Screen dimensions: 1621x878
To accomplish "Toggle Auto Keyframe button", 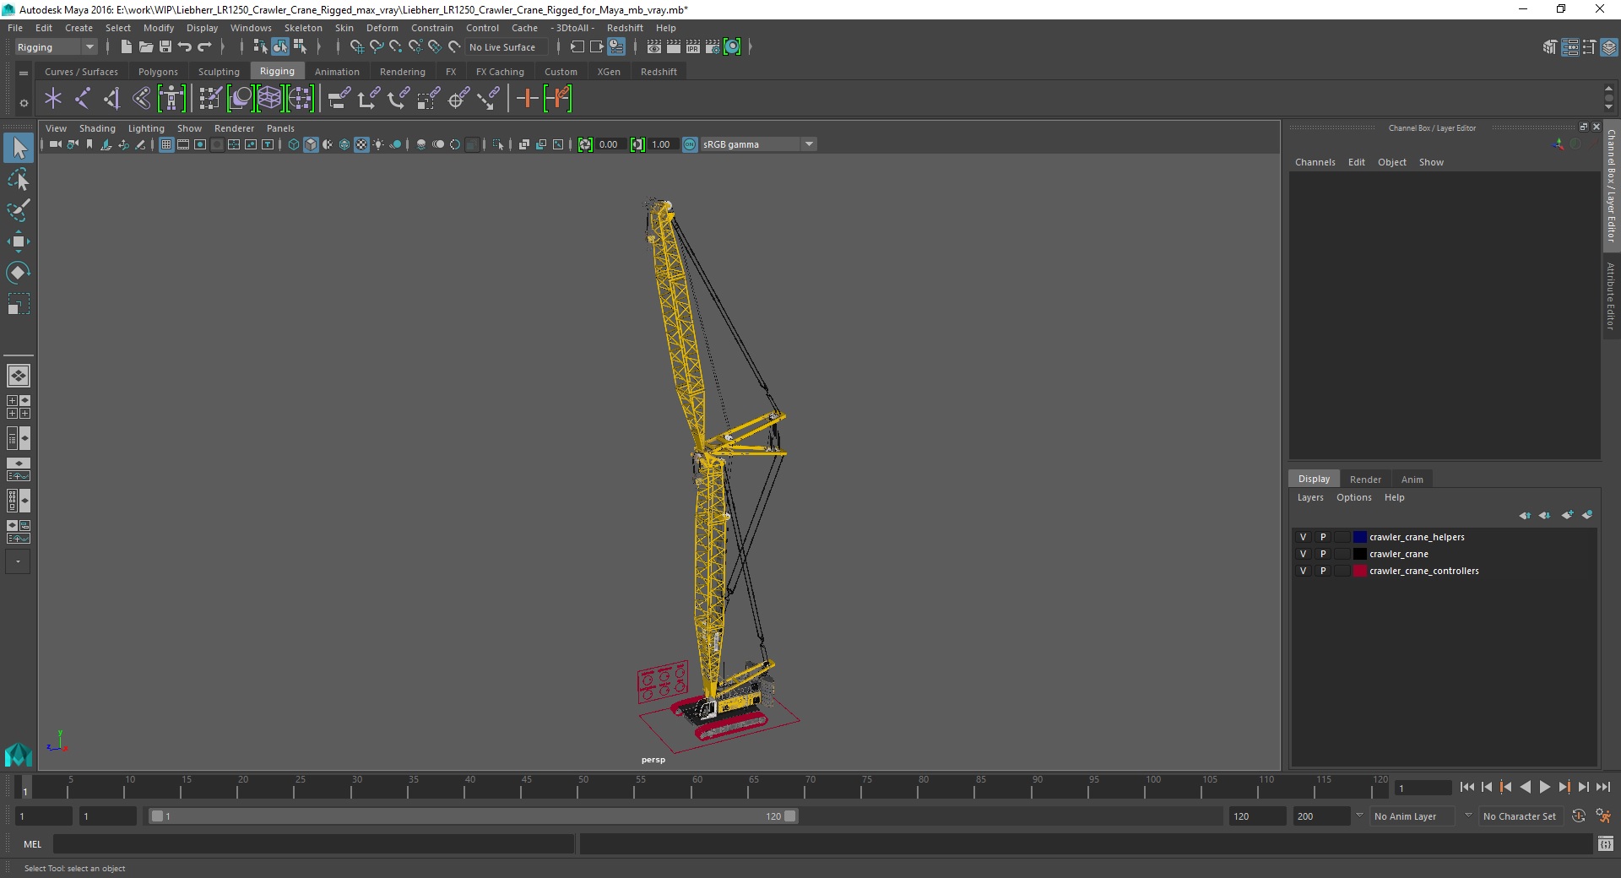I will [x=1578, y=816].
